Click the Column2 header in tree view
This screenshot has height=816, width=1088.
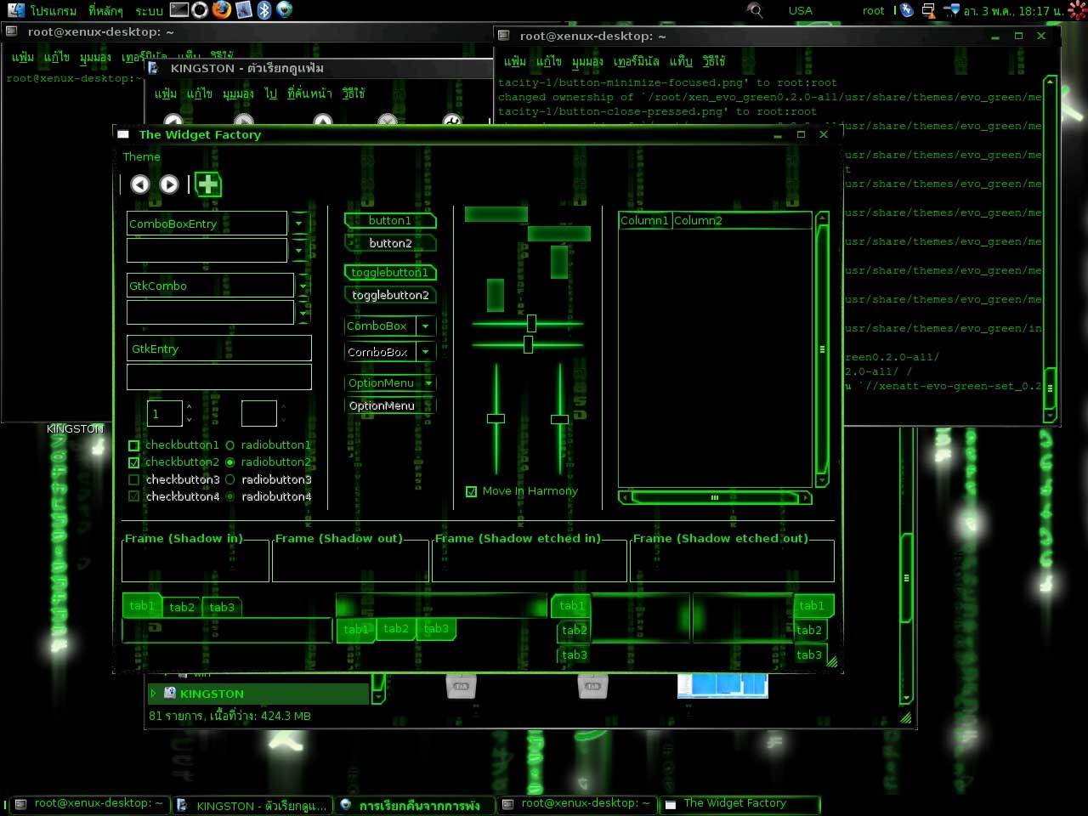pos(741,220)
